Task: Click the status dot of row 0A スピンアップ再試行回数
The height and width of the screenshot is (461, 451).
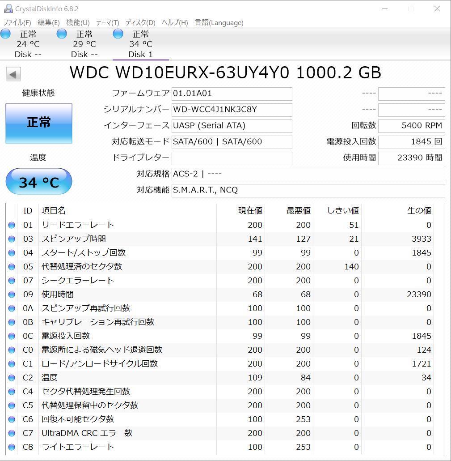Action: (12, 308)
